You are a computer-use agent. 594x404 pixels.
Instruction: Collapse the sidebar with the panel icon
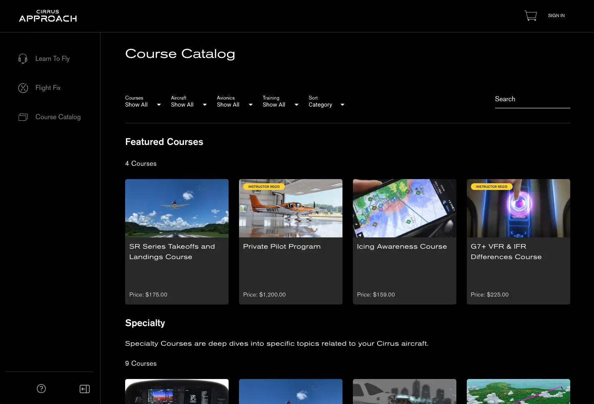click(x=85, y=389)
